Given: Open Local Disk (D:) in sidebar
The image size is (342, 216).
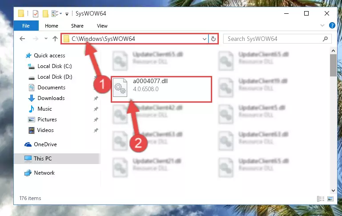Looking at the screenshot, I should (55, 77).
